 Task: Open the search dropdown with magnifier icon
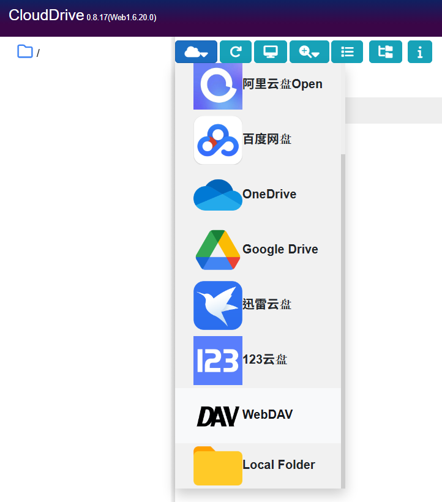pyautogui.click(x=309, y=51)
